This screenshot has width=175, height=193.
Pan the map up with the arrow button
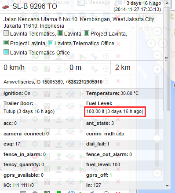click(x=157, y=32)
